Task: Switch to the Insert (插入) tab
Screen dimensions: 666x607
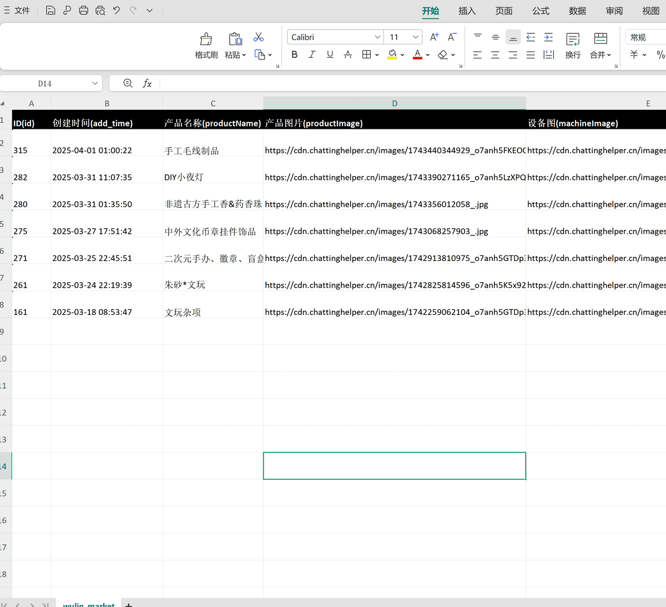Action: coord(467,11)
